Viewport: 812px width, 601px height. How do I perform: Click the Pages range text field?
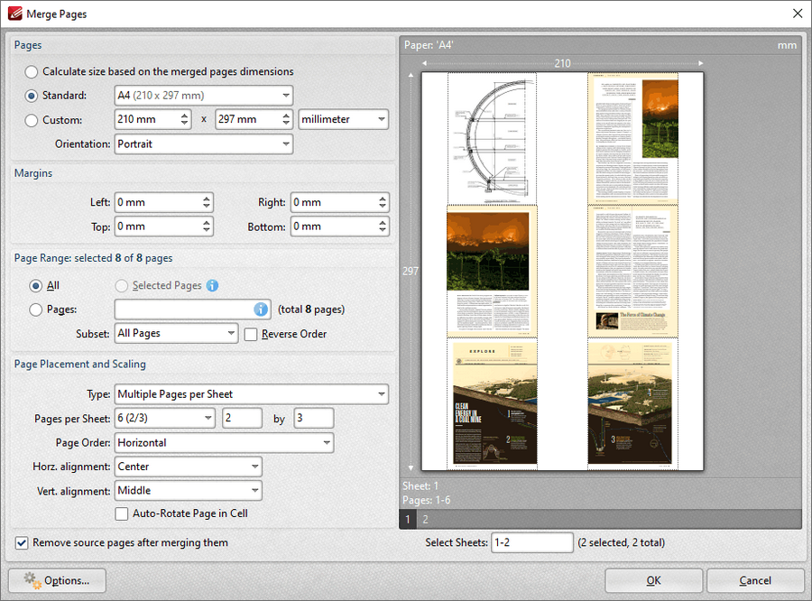(x=184, y=310)
